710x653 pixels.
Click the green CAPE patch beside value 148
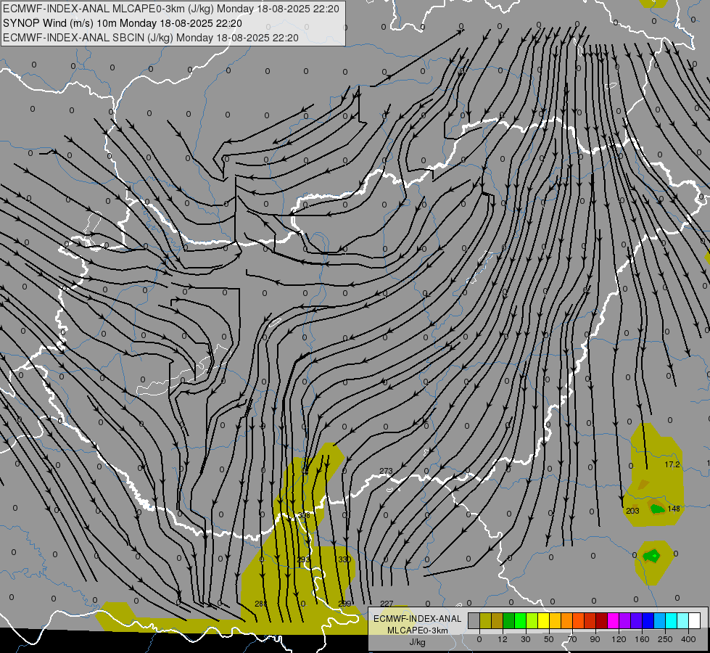(658, 509)
